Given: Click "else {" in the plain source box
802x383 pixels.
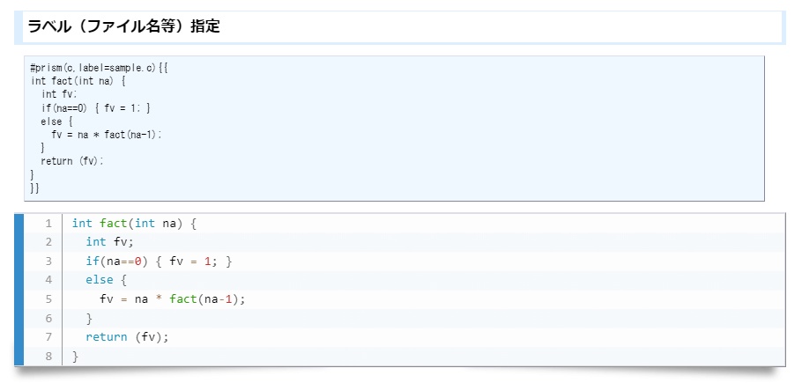Looking at the screenshot, I should tap(56, 121).
